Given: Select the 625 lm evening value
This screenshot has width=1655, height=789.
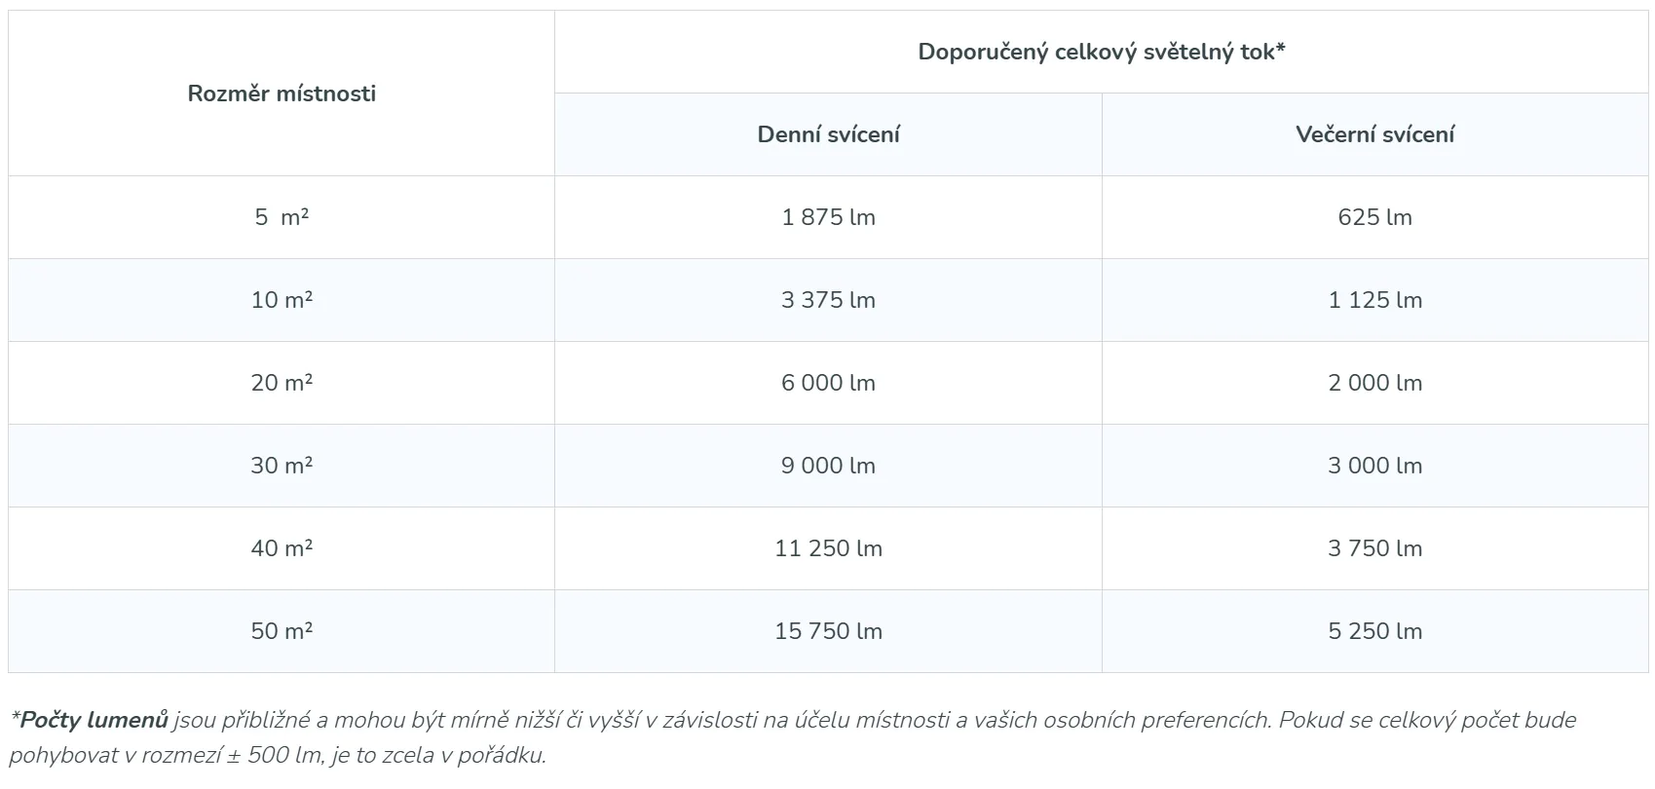Looking at the screenshot, I should coord(1374,217).
